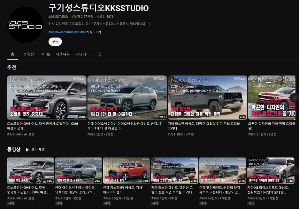Open featured Hyundai Ioniq 9 thumbnail

127,98
